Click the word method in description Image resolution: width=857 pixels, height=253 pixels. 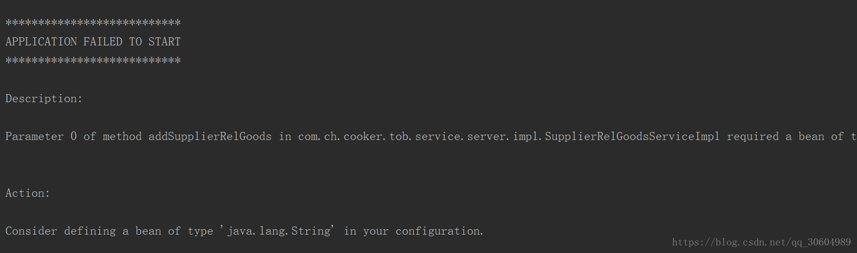(x=122, y=136)
